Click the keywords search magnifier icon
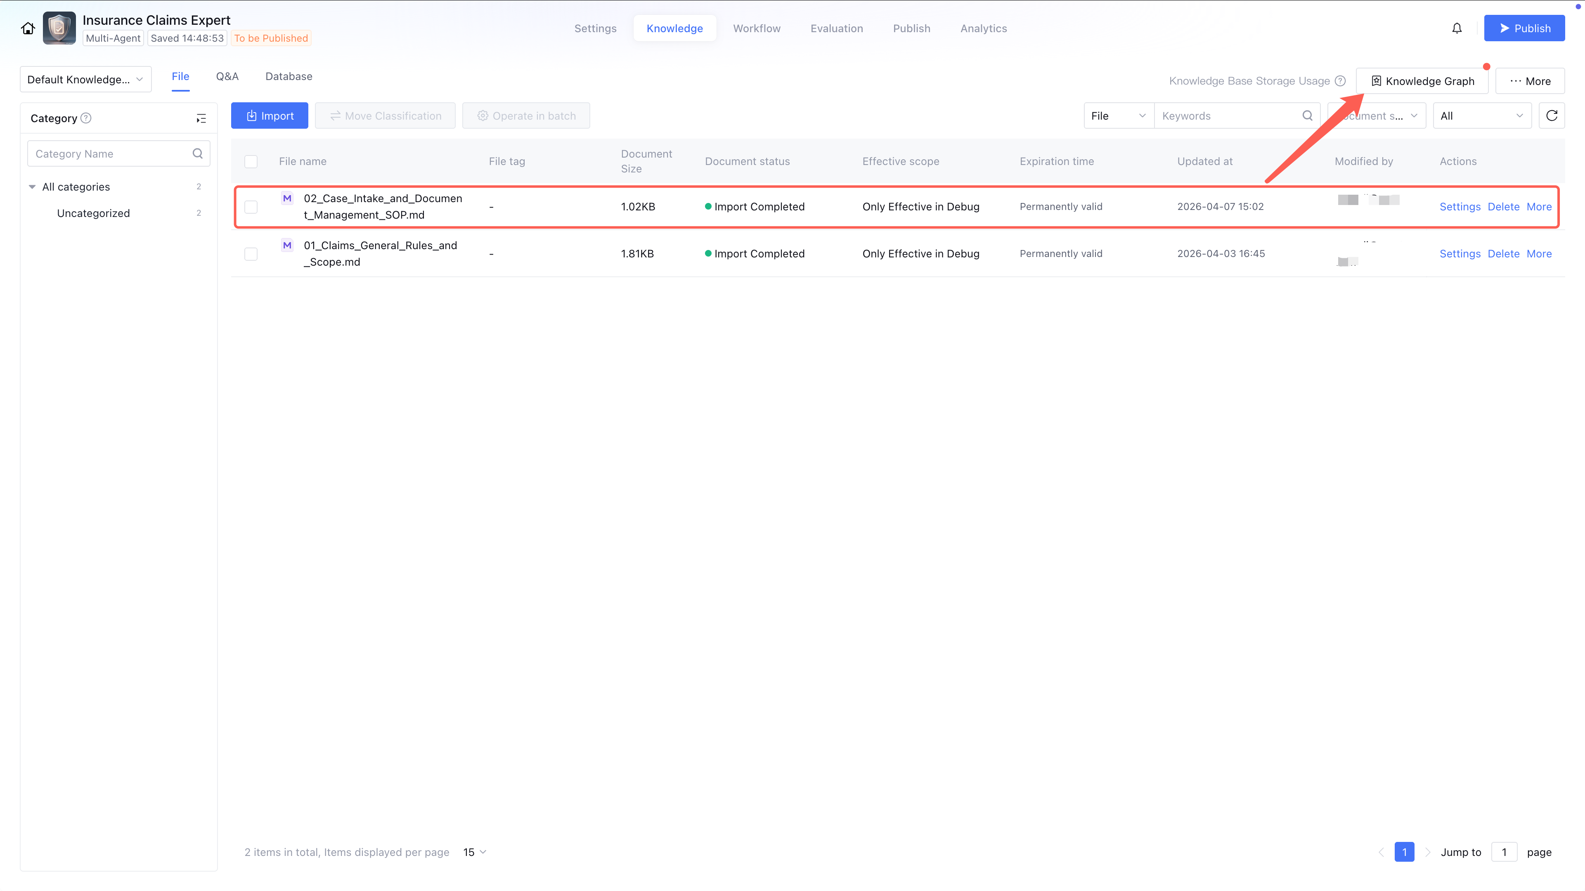1585x891 pixels. 1307,115
